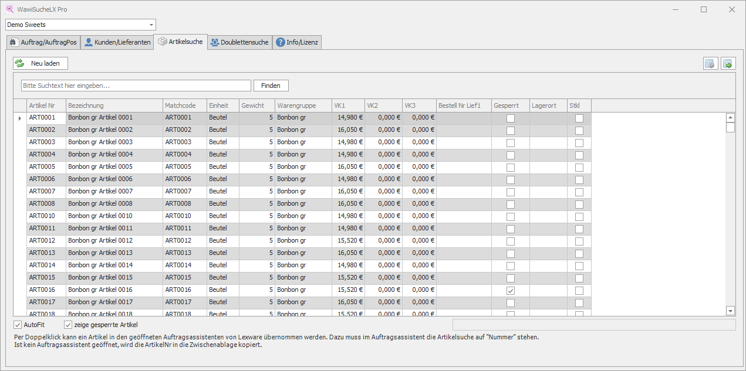Click the row indicator arrow beside ART0001
The image size is (746, 371).
coord(20,118)
